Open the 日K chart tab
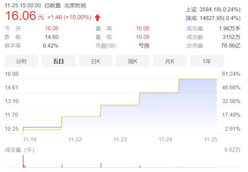Image resolution: width=248 pixels, height=172 pixels. click(96, 61)
